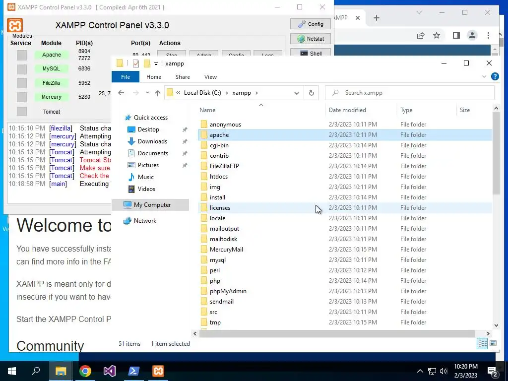508x381 pixels.
Task: Open Customize Quick Access Toolbar dropdown
Action: pos(156,64)
